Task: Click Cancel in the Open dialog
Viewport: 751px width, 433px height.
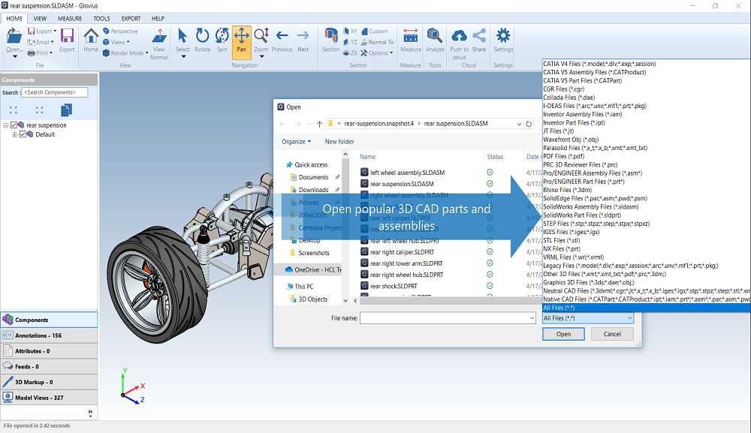Action: tap(612, 334)
